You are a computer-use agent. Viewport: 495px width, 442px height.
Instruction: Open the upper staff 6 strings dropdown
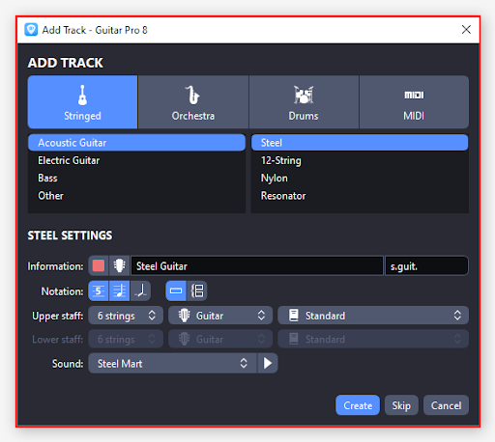click(x=126, y=316)
